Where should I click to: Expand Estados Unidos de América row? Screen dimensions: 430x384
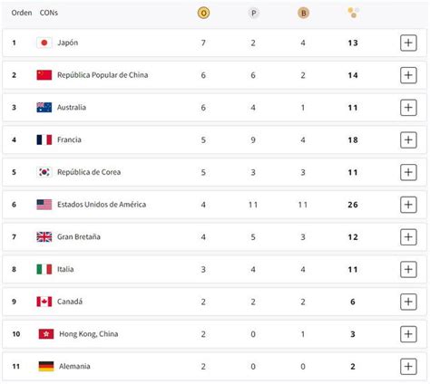pos(408,205)
